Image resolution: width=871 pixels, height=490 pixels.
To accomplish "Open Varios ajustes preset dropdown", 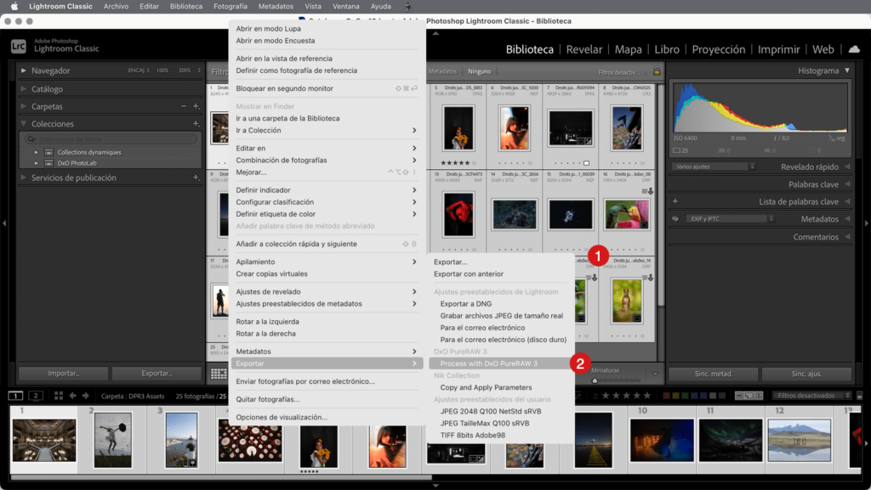I will pyautogui.click(x=714, y=166).
